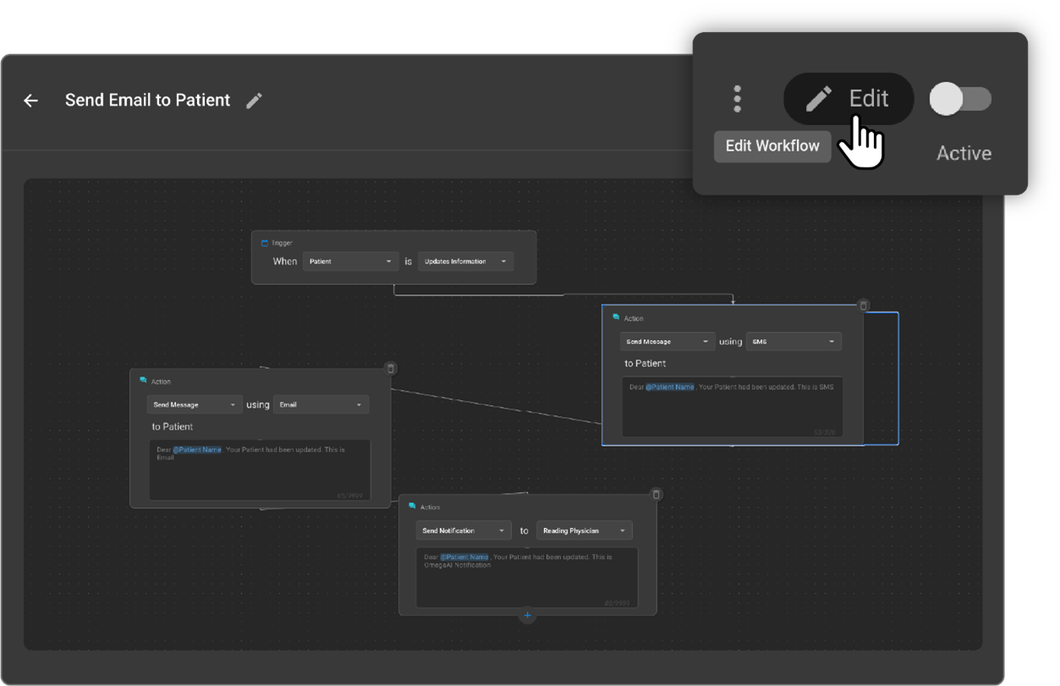
Task: Open the Send Notification action dropdown
Action: (x=464, y=531)
